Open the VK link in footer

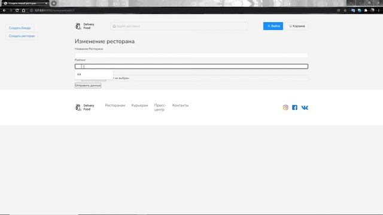click(x=305, y=107)
